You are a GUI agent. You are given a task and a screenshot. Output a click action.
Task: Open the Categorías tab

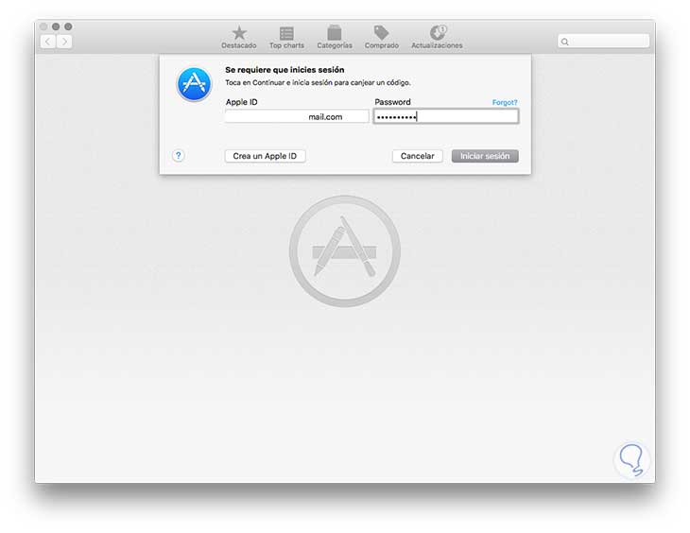pyautogui.click(x=335, y=37)
